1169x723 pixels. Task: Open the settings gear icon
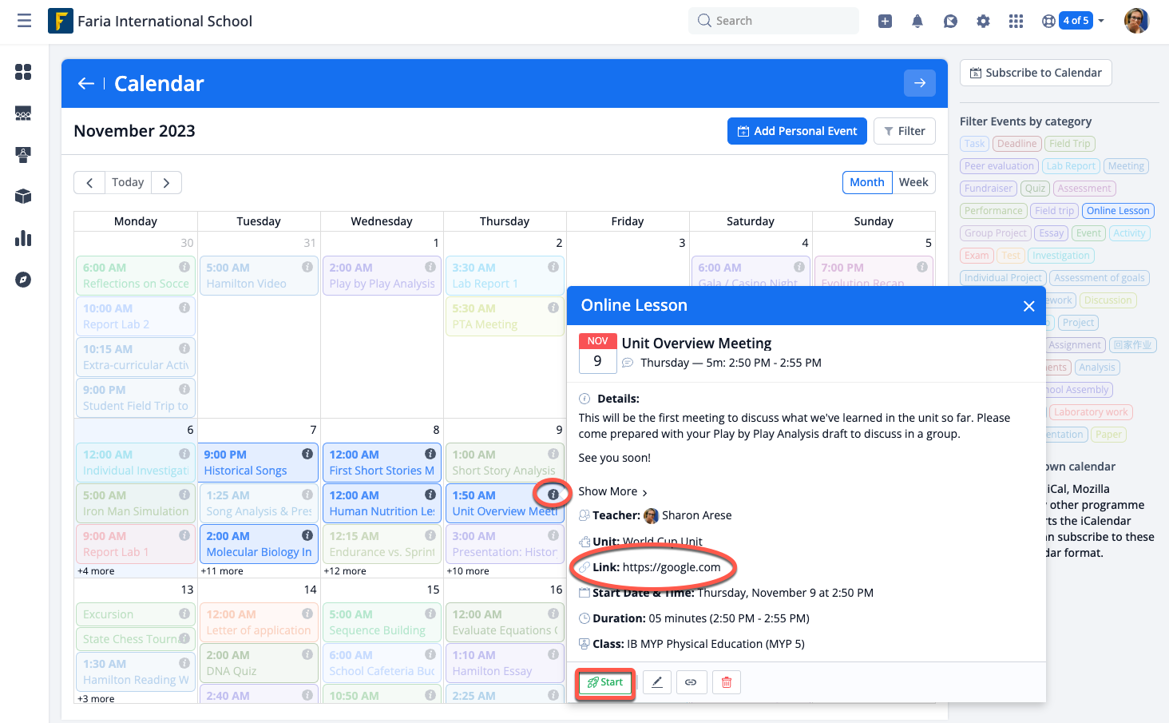[x=983, y=22]
